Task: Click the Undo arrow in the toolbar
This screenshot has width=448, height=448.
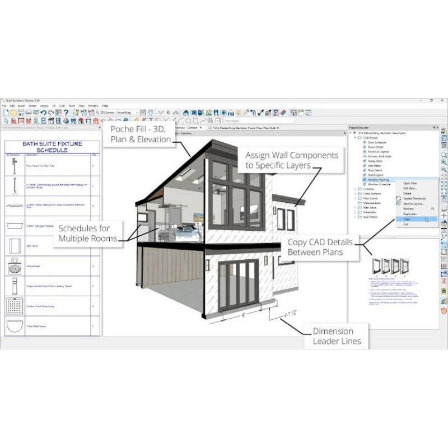Action: (x=43, y=113)
